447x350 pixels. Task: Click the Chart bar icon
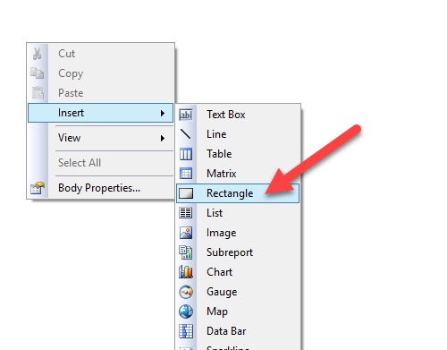pyautogui.click(x=186, y=272)
